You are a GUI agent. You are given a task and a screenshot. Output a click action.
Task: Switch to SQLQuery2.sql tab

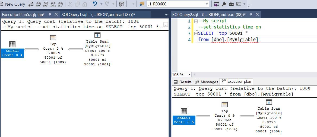[209, 15]
